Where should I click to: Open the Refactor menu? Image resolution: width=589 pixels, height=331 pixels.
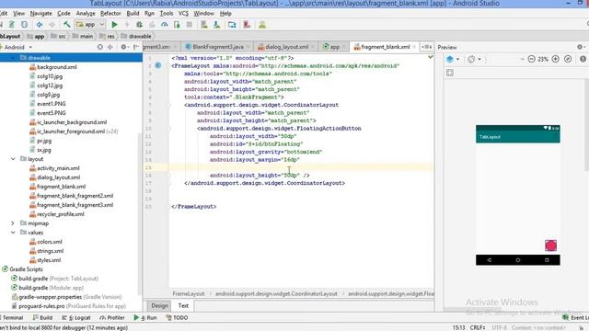(x=110, y=14)
